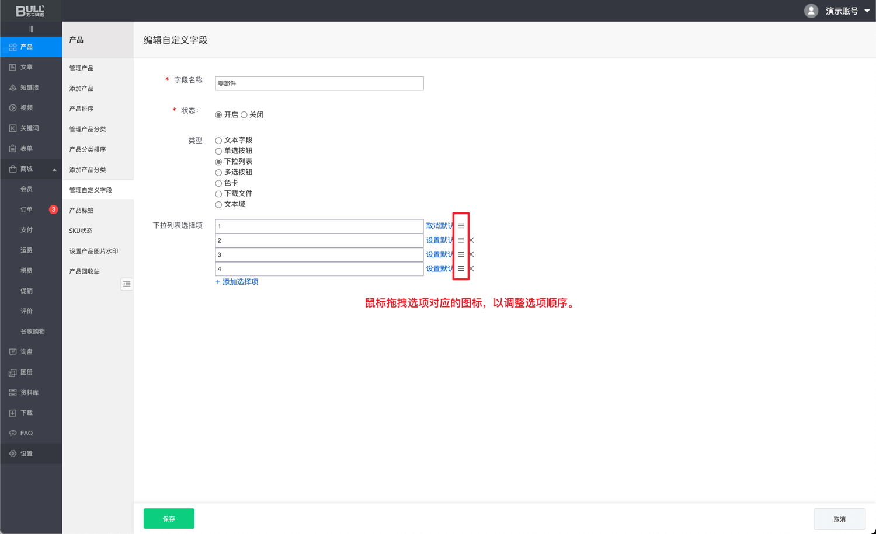Collapse the 商城 submenu arrow

pyautogui.click(x=54, y=169)
